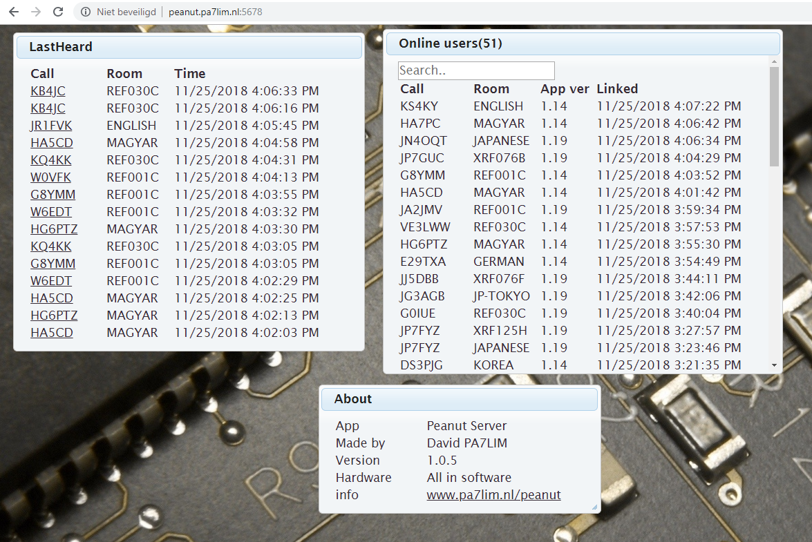Select the Online users(51) panel header
The width and height of the screenshot is (812, 542).
point(582,43)
